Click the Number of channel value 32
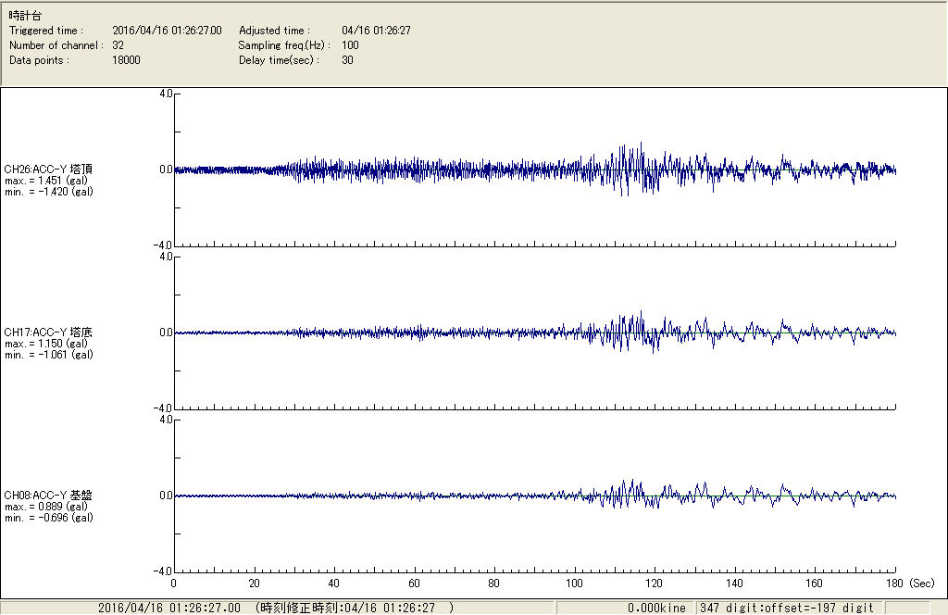The image size is (948, 615). [x=118, y=45]
